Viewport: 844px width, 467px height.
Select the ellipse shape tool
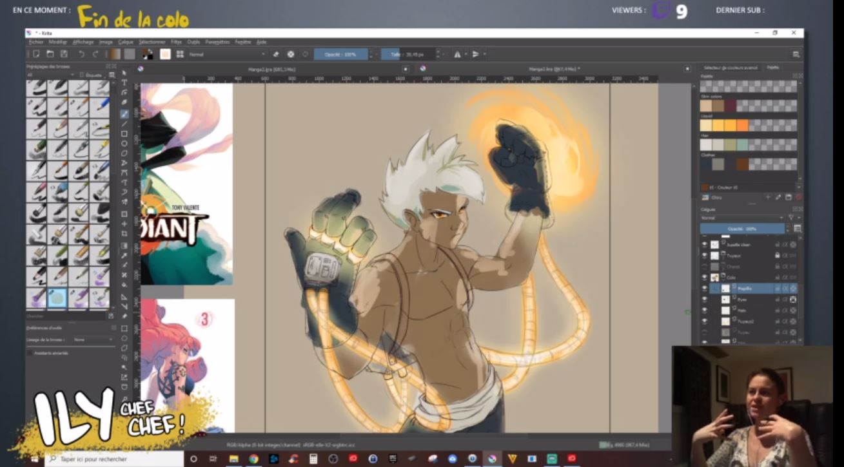point(124,144)
